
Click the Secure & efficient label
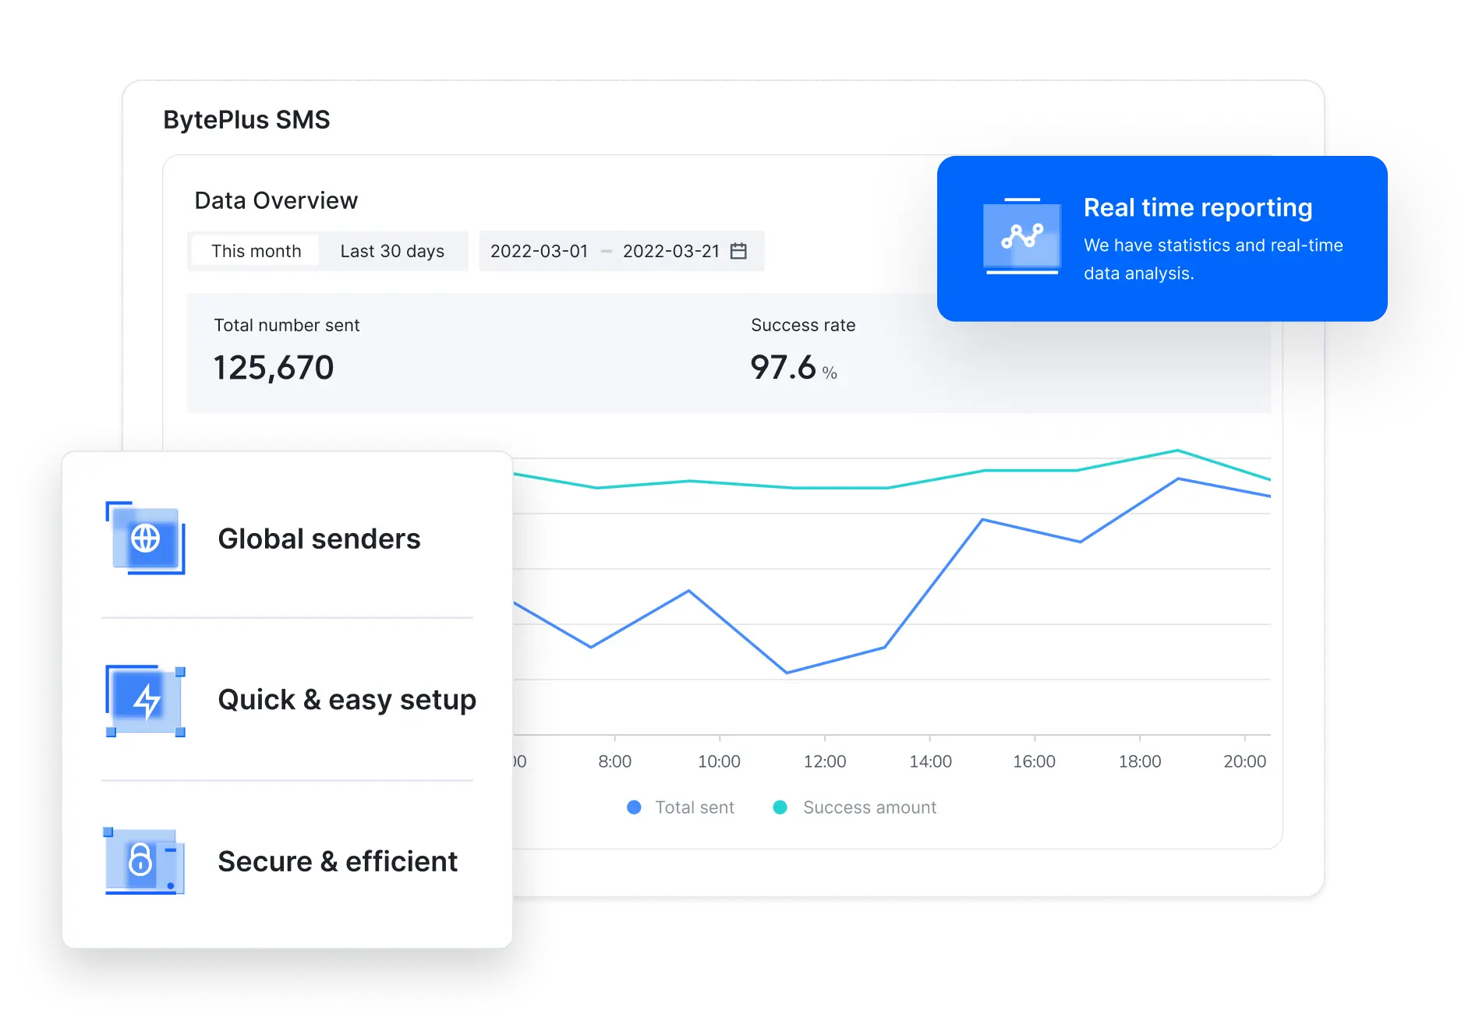tap(338, 861)
